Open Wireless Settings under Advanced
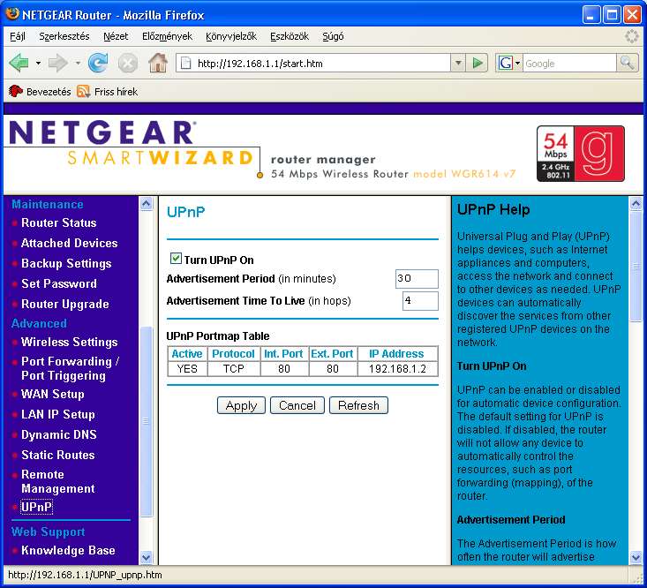The height and width of the screenshot is (588, 647). [x=70, y=342]
